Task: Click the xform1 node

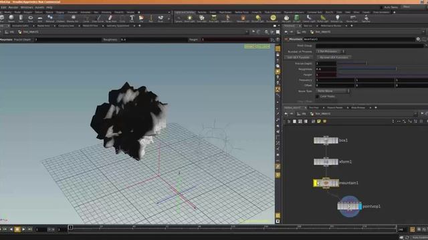Action: click(326, 162)
